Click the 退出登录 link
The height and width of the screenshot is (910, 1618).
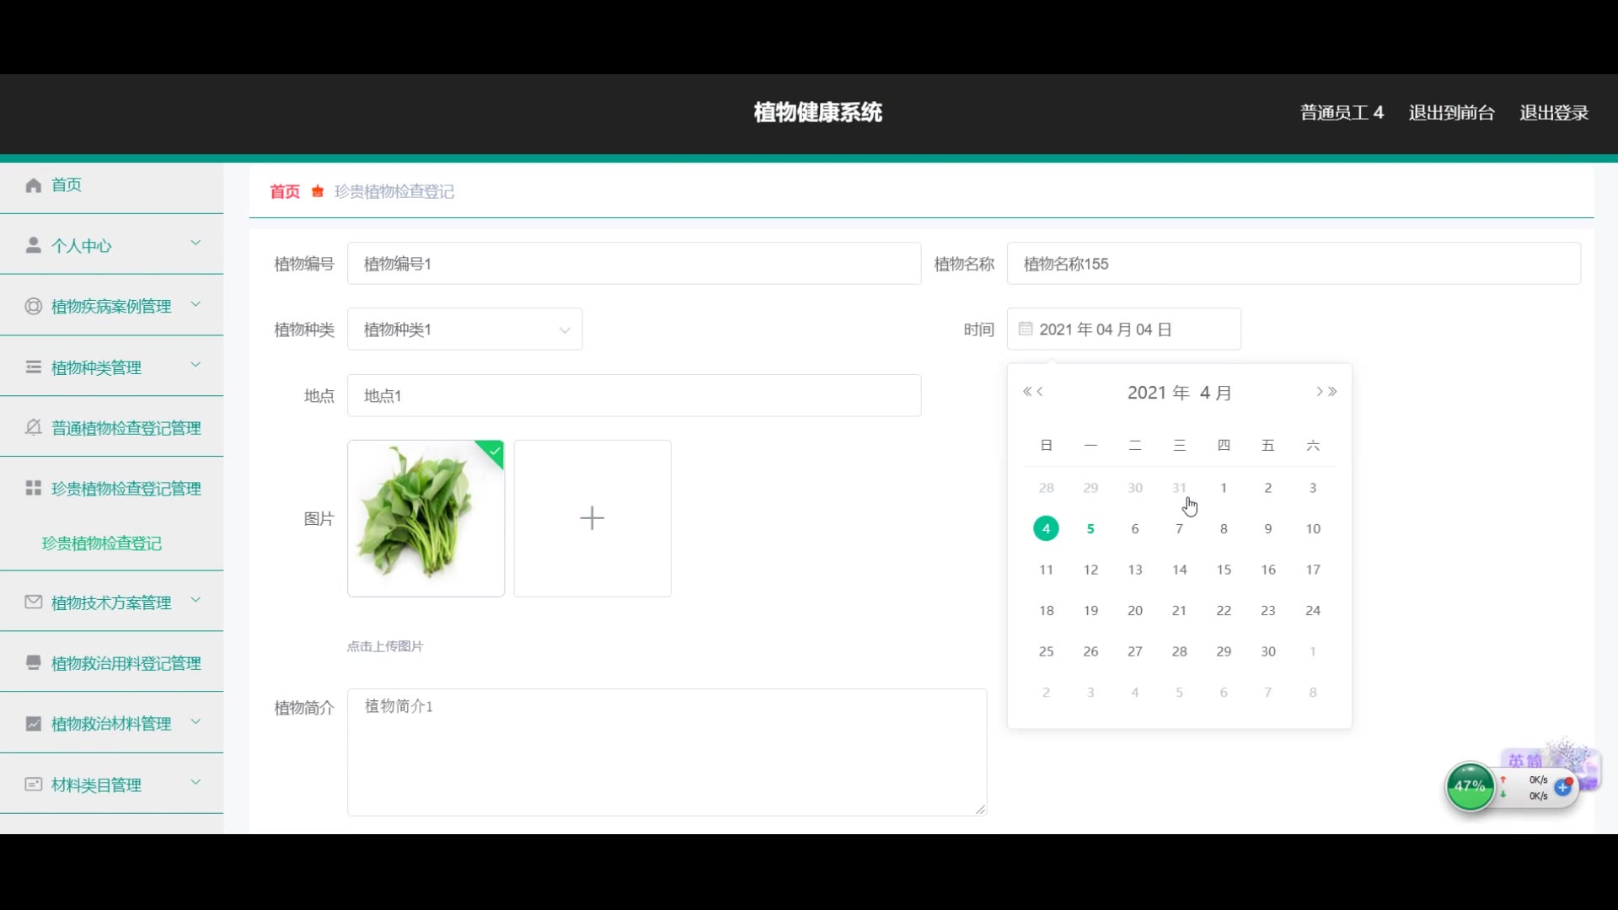click(1553, 113)
